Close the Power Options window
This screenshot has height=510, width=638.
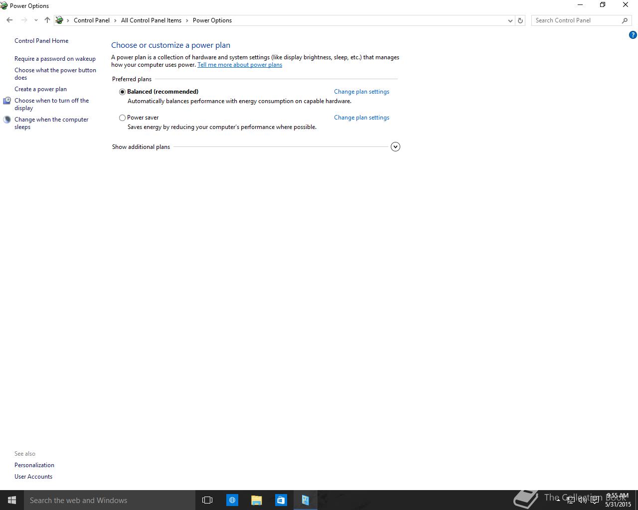(x=626, y=5)
